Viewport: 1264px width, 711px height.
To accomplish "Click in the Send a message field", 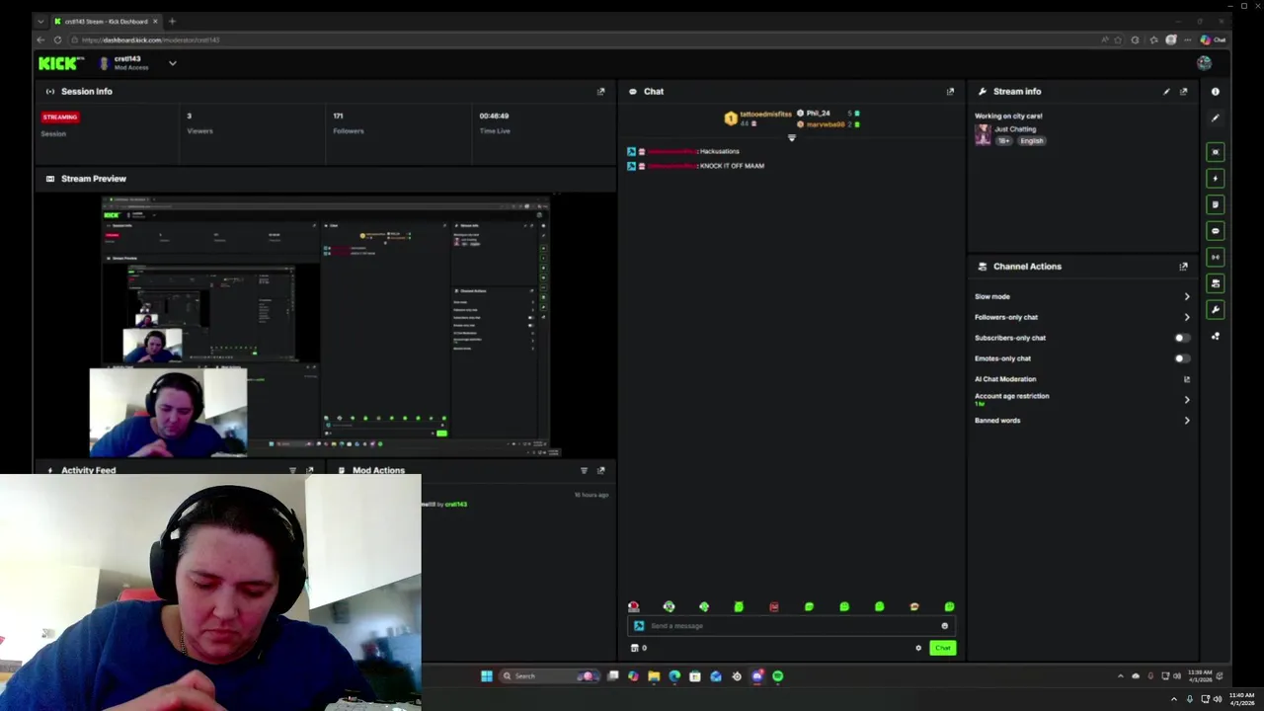I will [x=790, y=626].
